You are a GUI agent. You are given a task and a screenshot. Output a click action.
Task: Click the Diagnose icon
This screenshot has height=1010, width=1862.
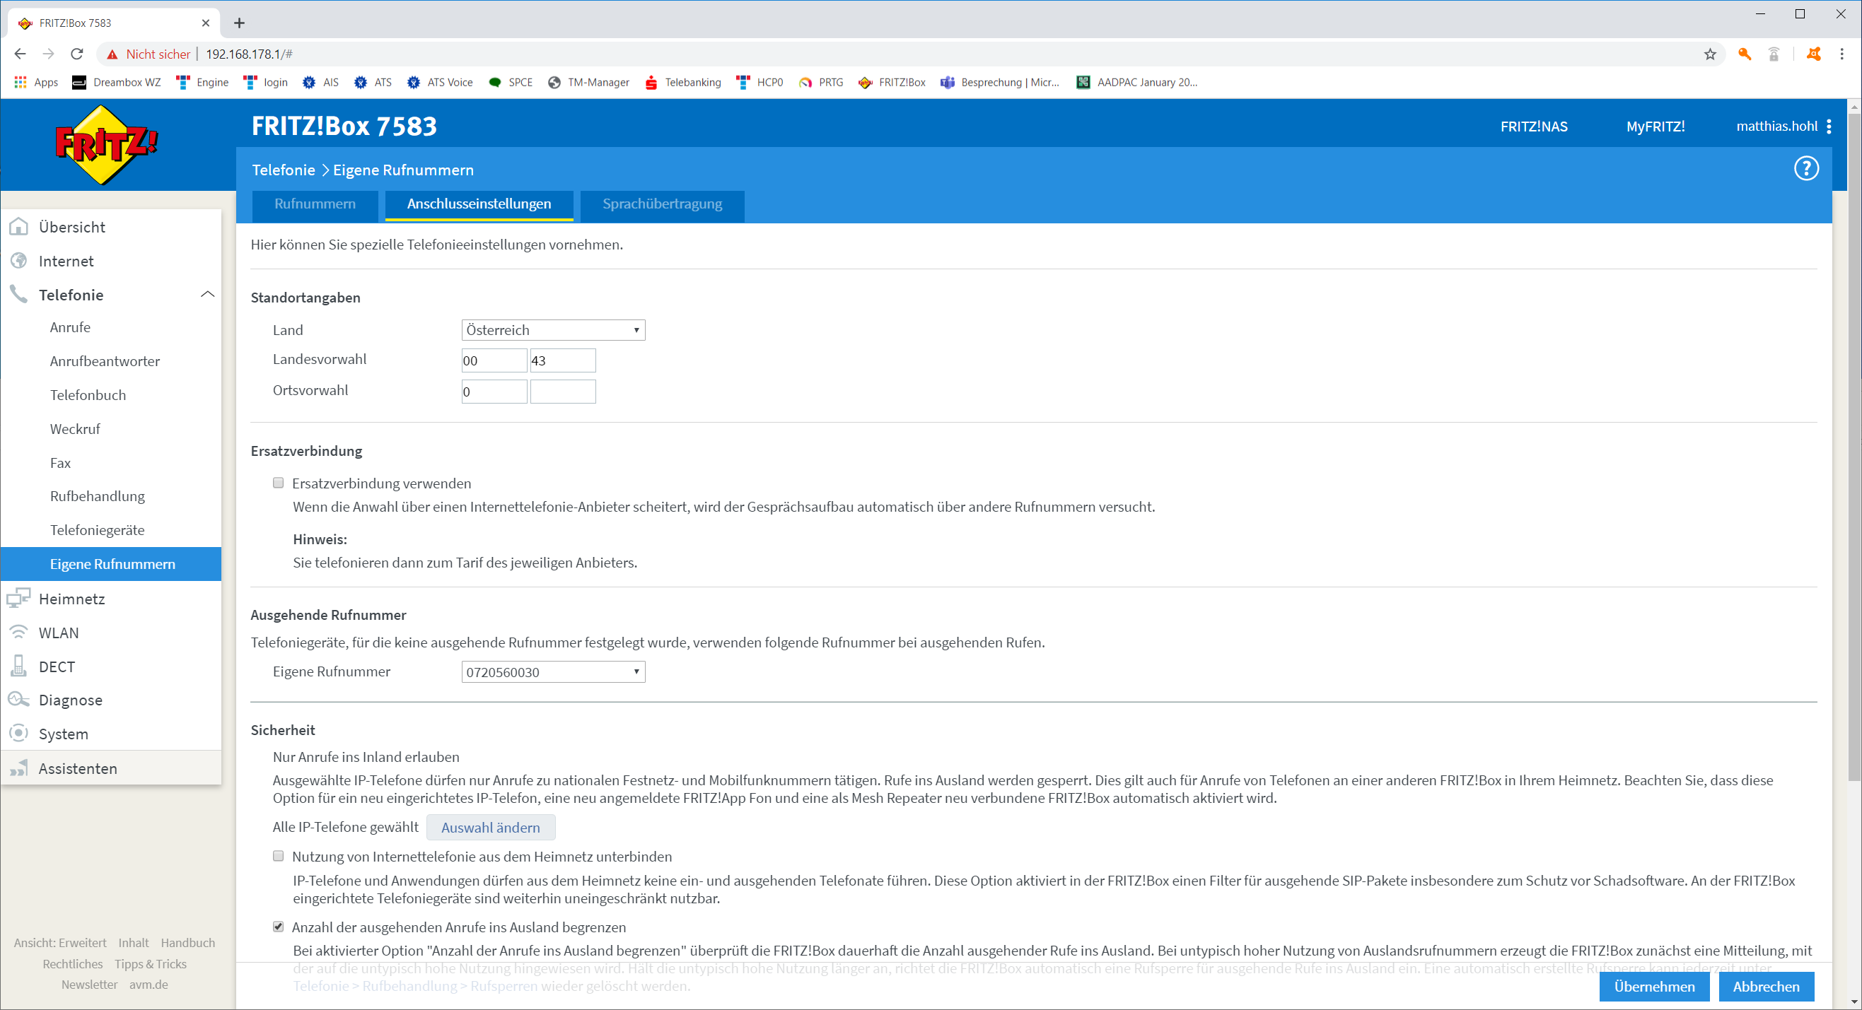19,700
